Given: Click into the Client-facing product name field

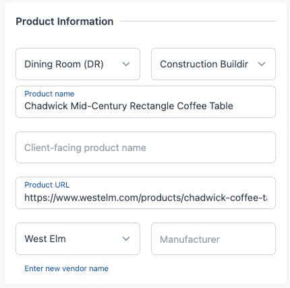Looking at the screenshot, I should 146,148.
